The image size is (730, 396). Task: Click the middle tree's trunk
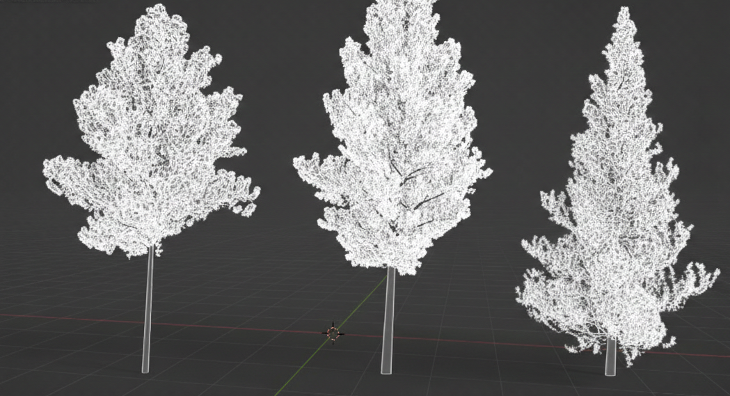388,320
